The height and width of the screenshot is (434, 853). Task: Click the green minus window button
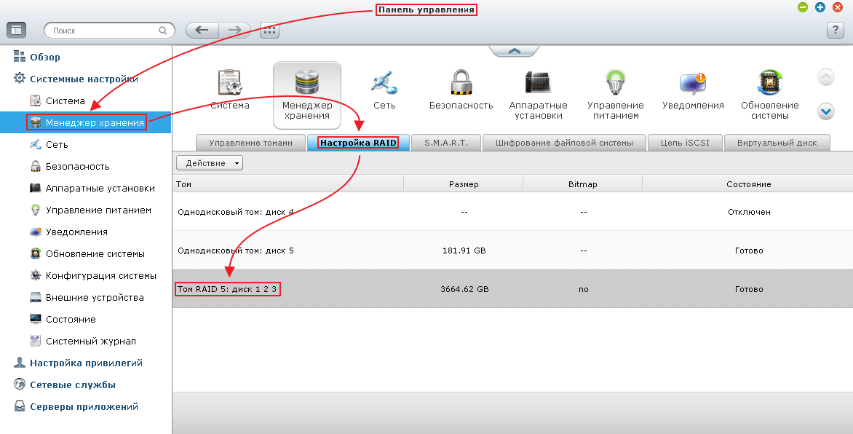point(802,7)
